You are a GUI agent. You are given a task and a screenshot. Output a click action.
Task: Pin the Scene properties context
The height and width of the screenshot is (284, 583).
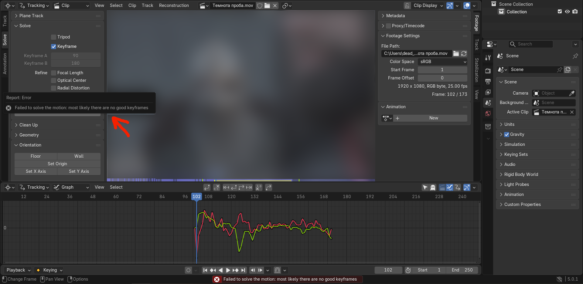(x=575, y=56)
